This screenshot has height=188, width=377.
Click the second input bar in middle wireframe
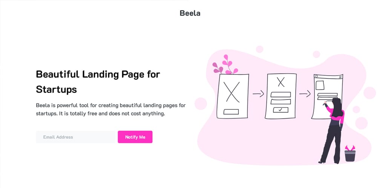point(280,102)
